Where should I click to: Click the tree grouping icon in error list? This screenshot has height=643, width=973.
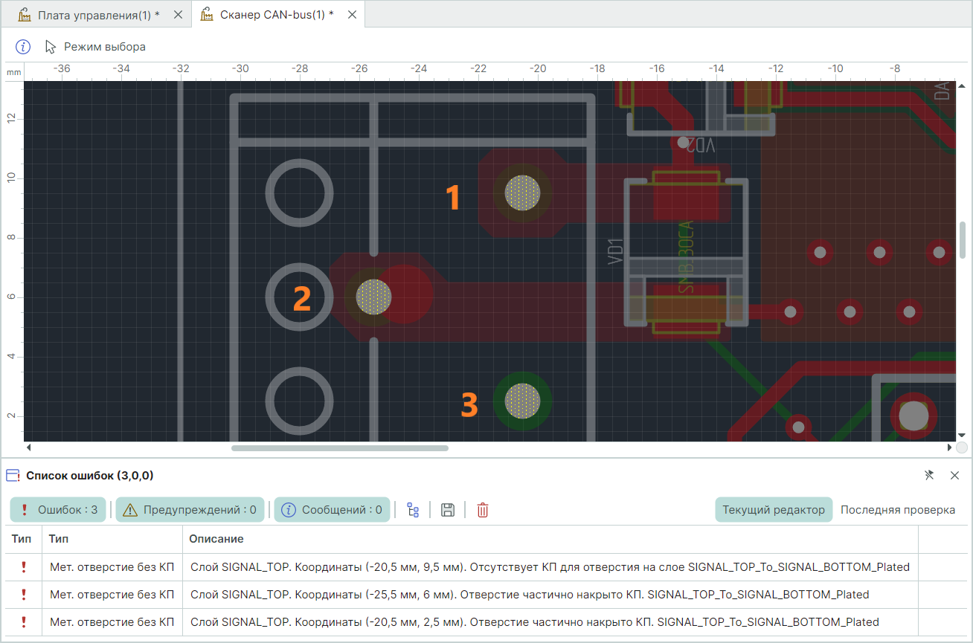(x=413, y=510)
